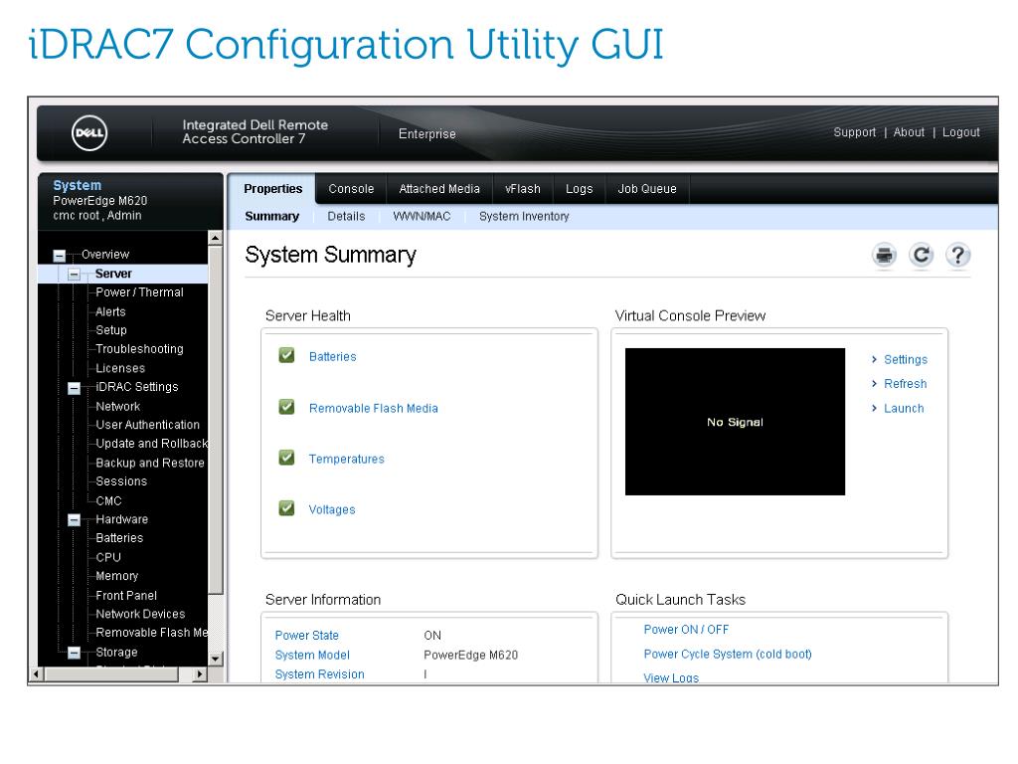Select Licenses in the tree
This screenshot has width=1018, height=764.
point(120,368)
